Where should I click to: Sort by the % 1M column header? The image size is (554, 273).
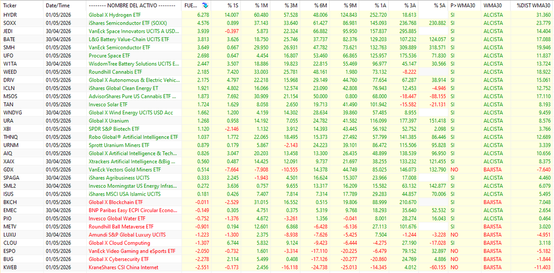[x=262, y=6]
